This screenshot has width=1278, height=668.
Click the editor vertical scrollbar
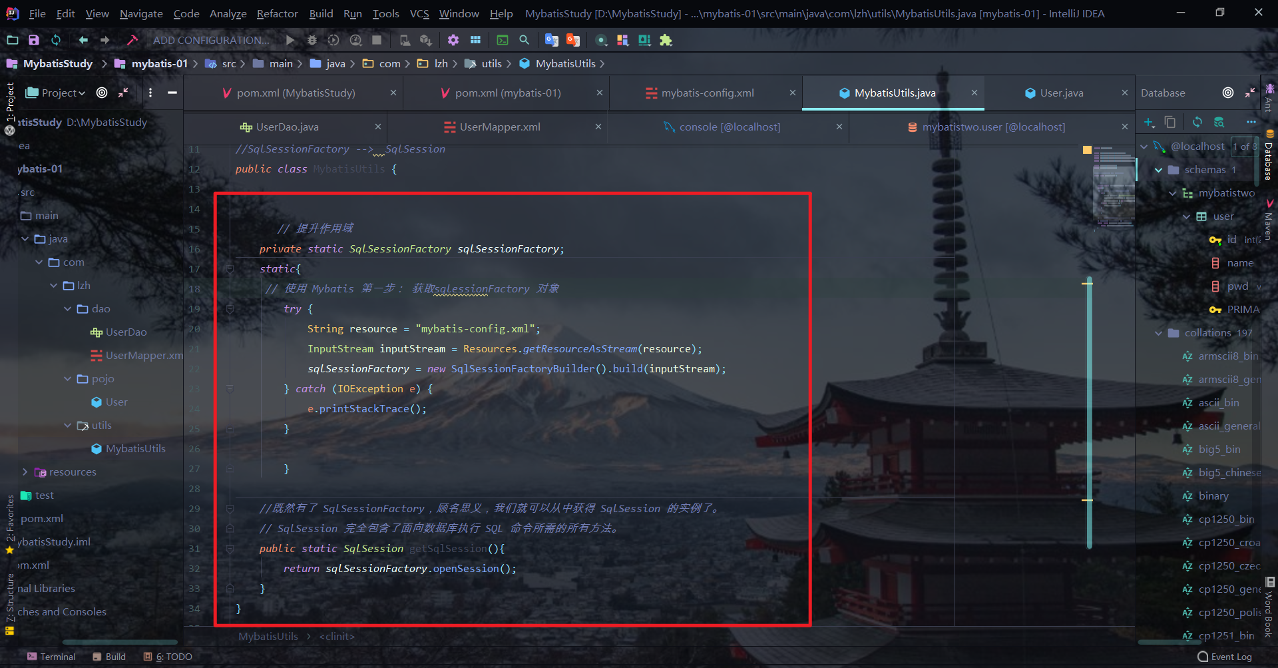click(1090, 413)
